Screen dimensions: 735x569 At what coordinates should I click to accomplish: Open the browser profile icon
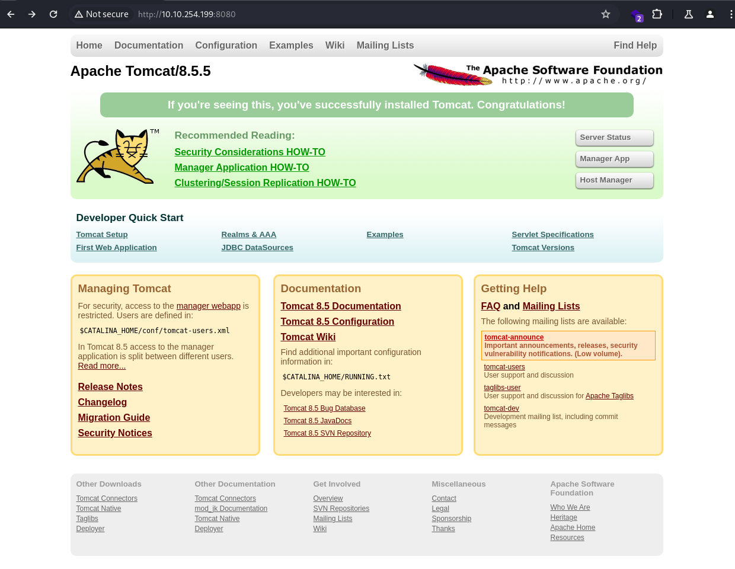(710, 14)
